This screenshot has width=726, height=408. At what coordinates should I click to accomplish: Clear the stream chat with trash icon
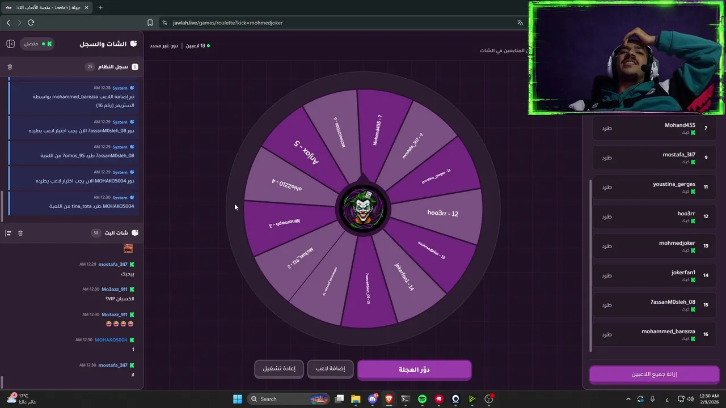(20, 233)
